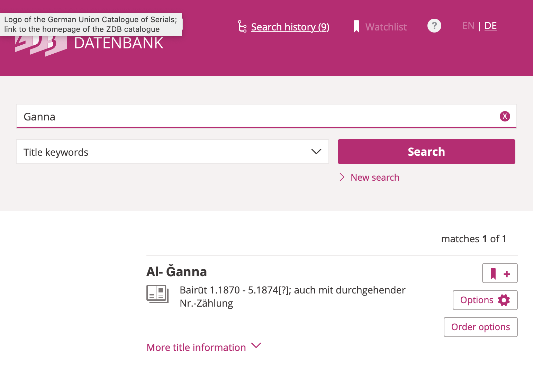
Task: Open Order options for Al-Ğanna
Action: 480,327
